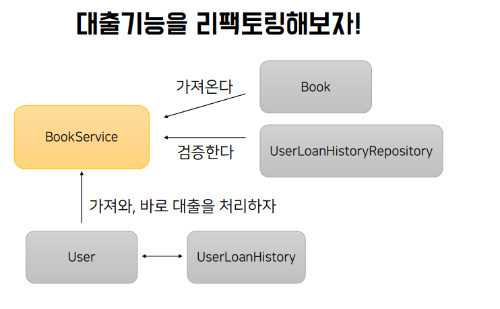Screen dimensions: 500x309
Task: Select the Book gray box
Action: tap(315, 87)
